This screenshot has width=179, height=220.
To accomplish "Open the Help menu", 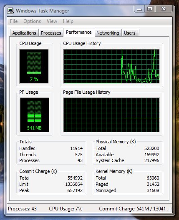I will click(68, 21).
